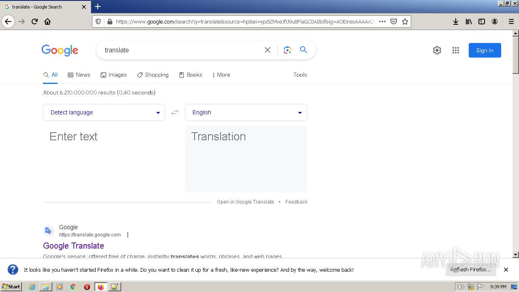The height and width of the screenshot is (292, 519).
Task: Open the tracking protection shield icon
Action: click(98, 21)
